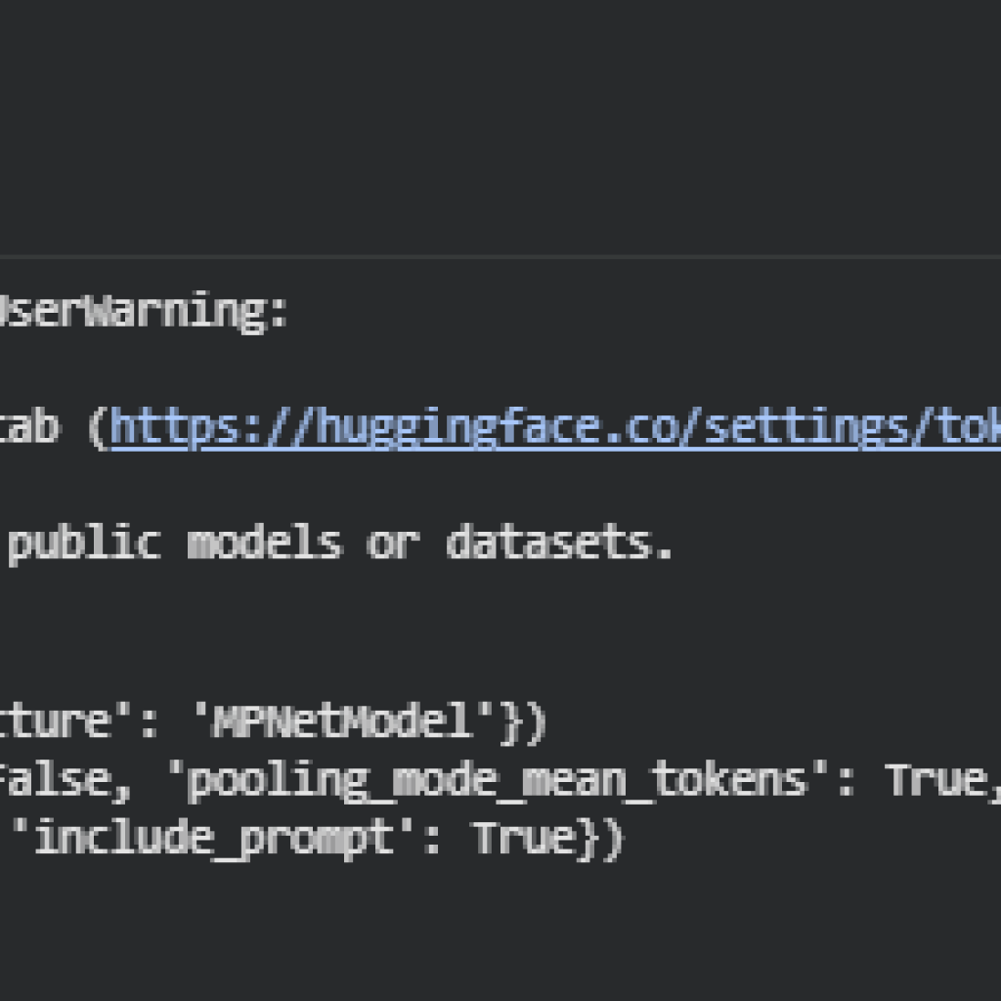Click the word 'or' between models and datasets
This screenshot has width=1001, height=1001.
pyautogui.click(x=392, y=543)
